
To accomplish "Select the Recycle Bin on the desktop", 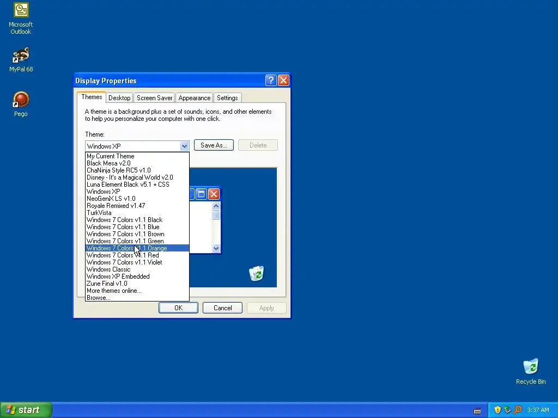I will click(531, 371).
